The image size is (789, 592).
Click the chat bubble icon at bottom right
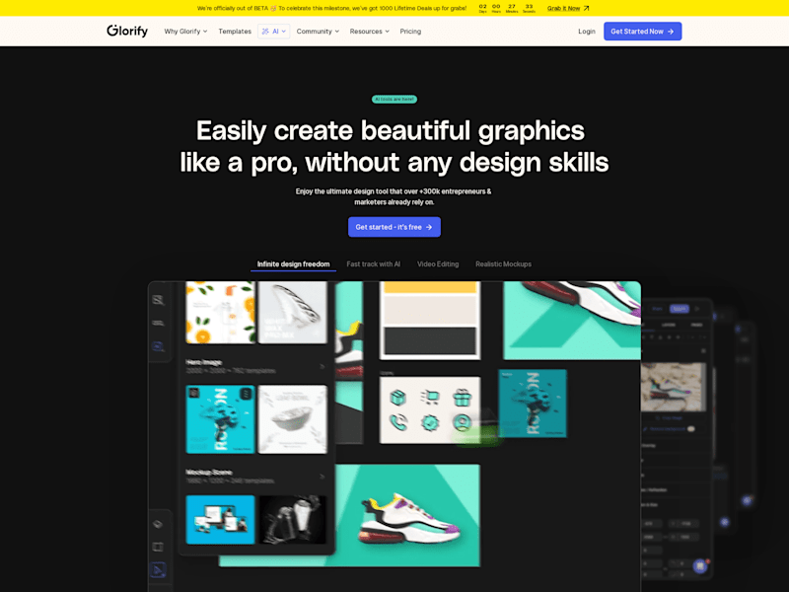[x=700, y=566]
